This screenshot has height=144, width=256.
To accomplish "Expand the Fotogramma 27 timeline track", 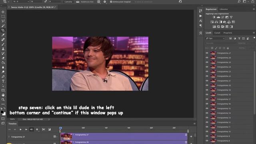I will (9, 137).
